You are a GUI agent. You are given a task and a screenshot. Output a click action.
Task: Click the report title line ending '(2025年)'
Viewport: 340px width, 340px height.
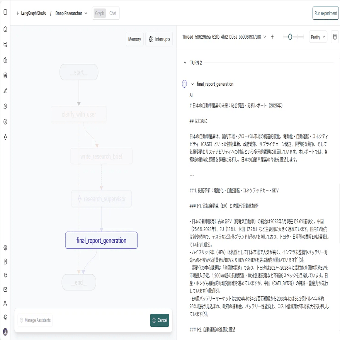point(236,105)
